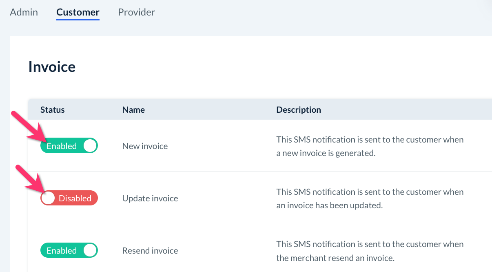This screenshot has height=272, width=492.
Task: Click the Description column header
Action: (x=298, y=109)
